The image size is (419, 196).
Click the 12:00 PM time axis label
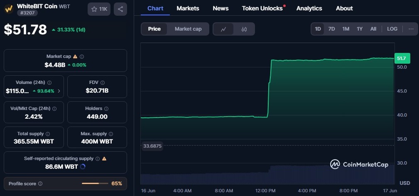pyautogui.click(x=265, y=191)
